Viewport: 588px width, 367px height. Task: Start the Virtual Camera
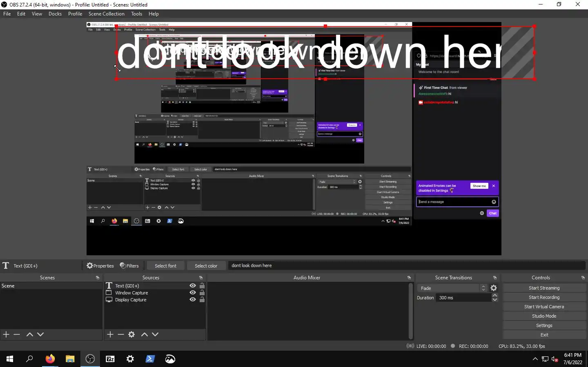544,307
